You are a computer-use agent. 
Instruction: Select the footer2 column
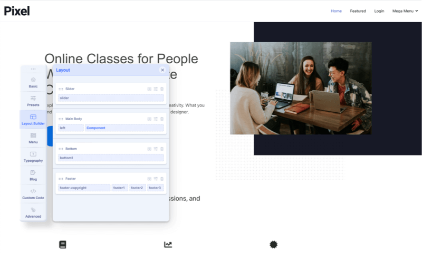(x=138, y=188)
